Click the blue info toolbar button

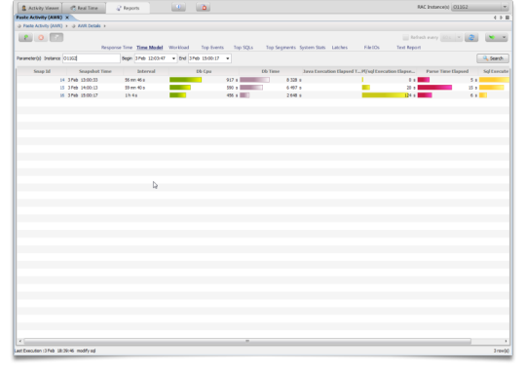178,7
